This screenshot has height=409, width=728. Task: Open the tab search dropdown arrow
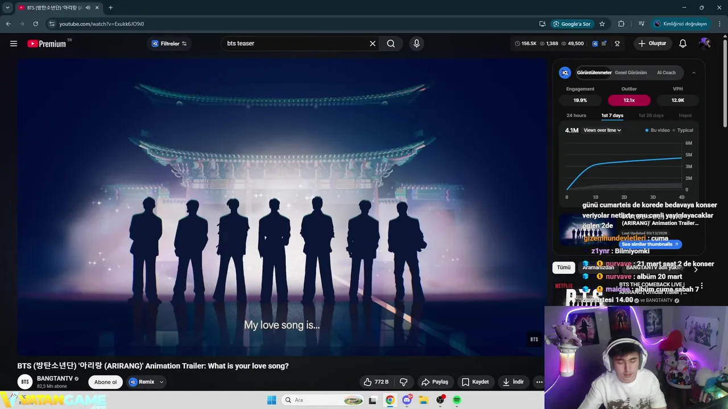pyautogui.click(x=7, y=7)
